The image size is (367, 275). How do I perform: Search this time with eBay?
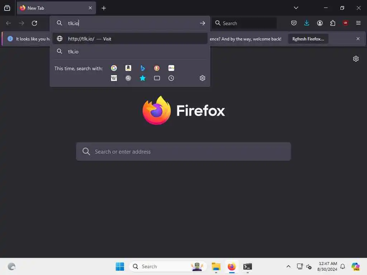171,68
